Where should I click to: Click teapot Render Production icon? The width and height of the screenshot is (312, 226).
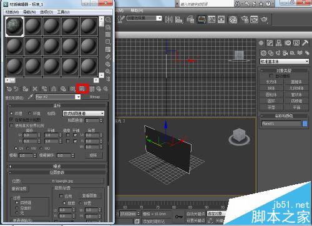[x=264, y=19]
